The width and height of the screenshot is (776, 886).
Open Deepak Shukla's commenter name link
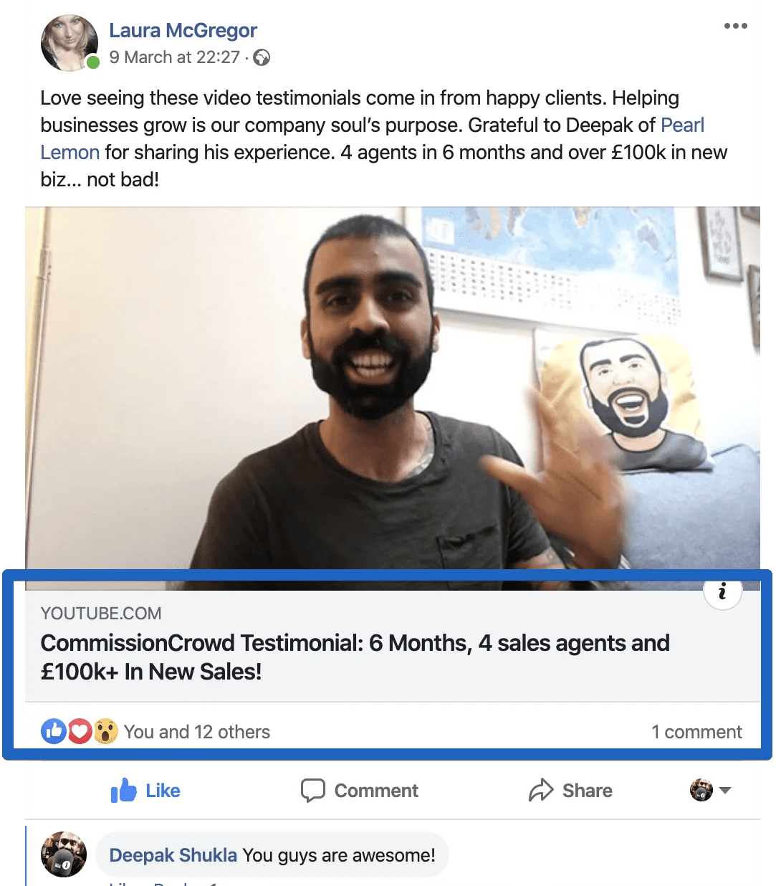pos(173,855)
